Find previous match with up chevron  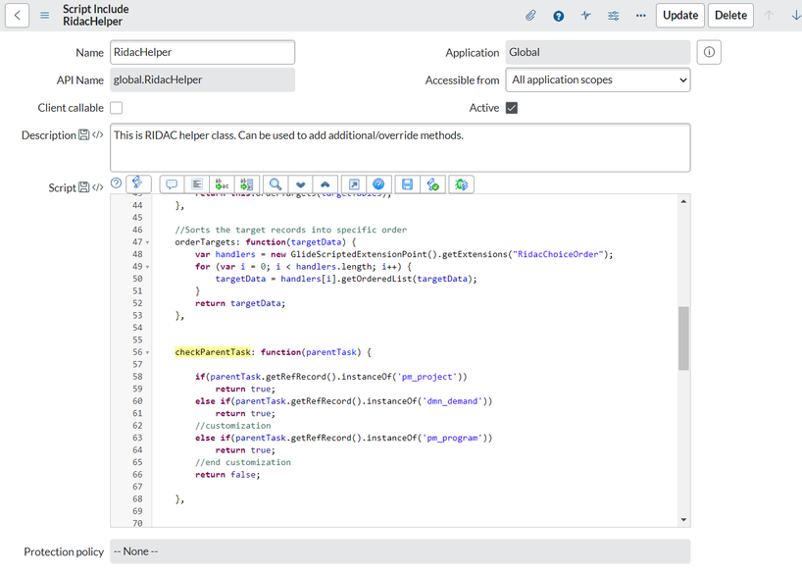click(x=326, y=184)
